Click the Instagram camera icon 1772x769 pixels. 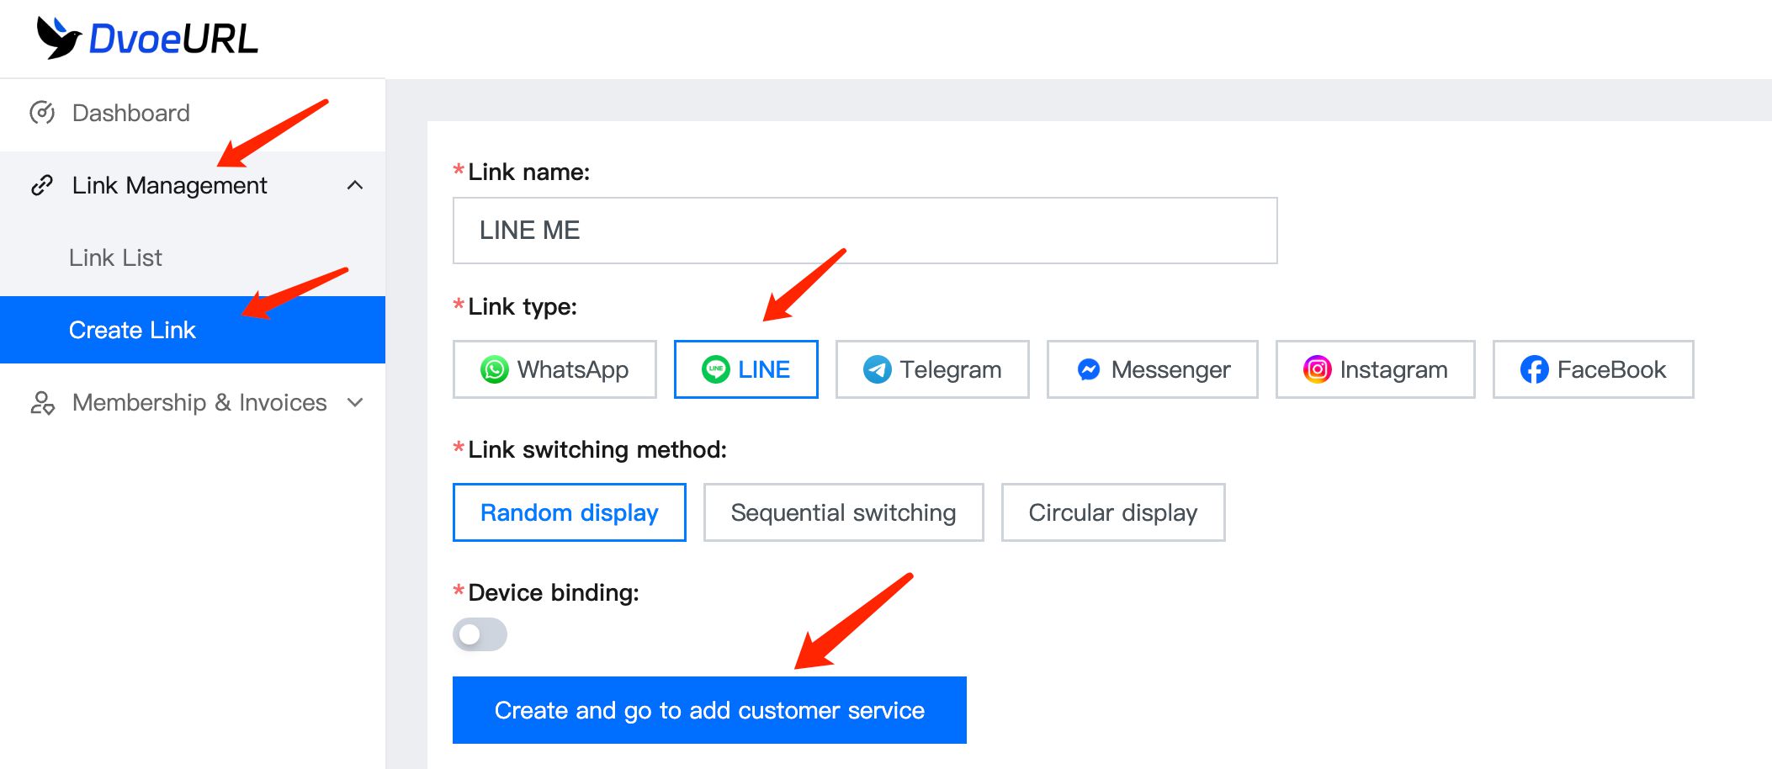tap(1318, 369)
